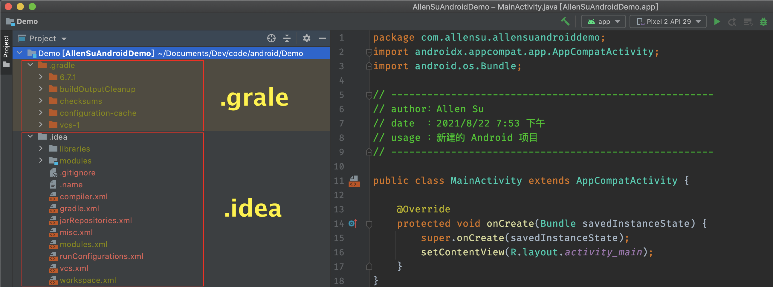The height and width of the screenshot is (287, 773).
Task: Click on activity_main in setContentView line
Action: click(603, 252)
